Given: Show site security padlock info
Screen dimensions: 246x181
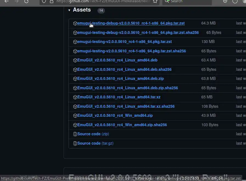Looking at the screenshot, I should (51, 1).
